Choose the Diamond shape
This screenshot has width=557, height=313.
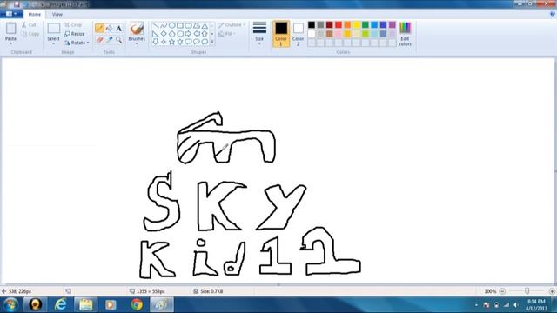click(164, 34)
